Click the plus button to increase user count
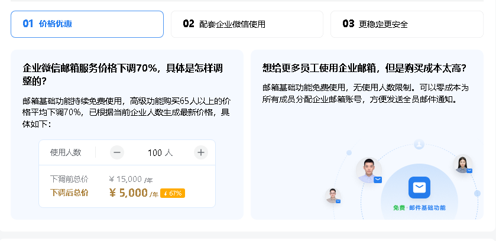The width and height of the screenshot is (496, 241). click(201, 152)
